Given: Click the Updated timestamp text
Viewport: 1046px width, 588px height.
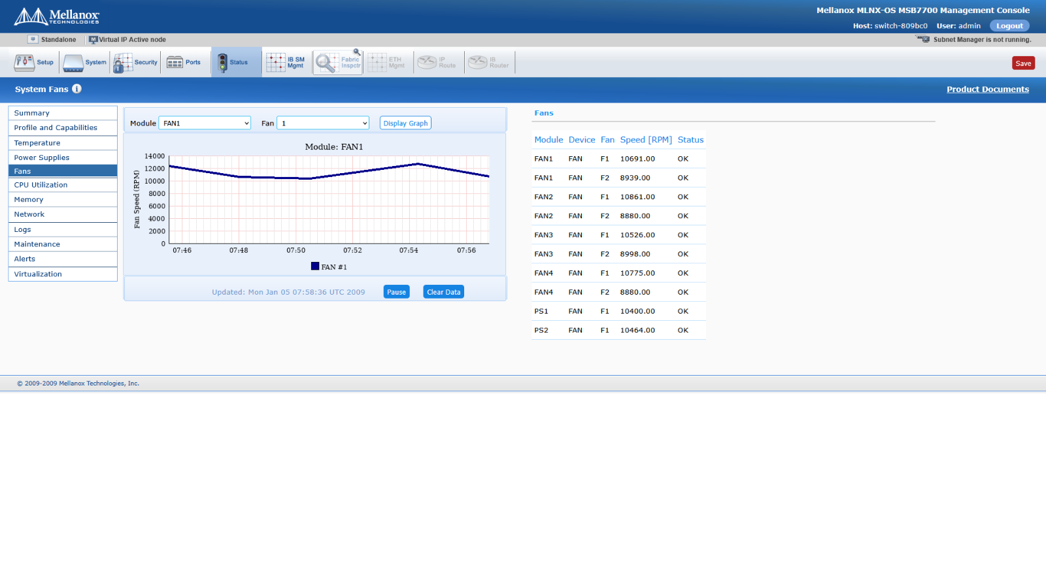Looking at the screenshot, I should 288,292.
